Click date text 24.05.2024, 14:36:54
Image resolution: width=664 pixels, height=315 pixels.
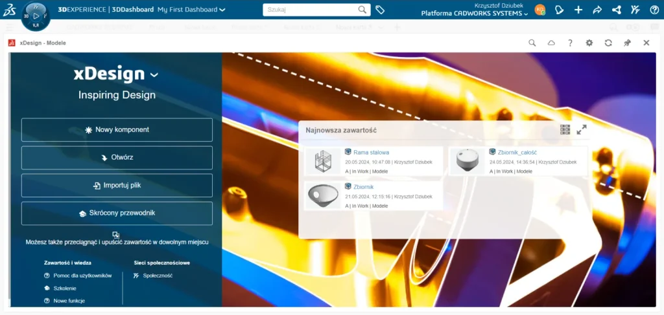512,162
